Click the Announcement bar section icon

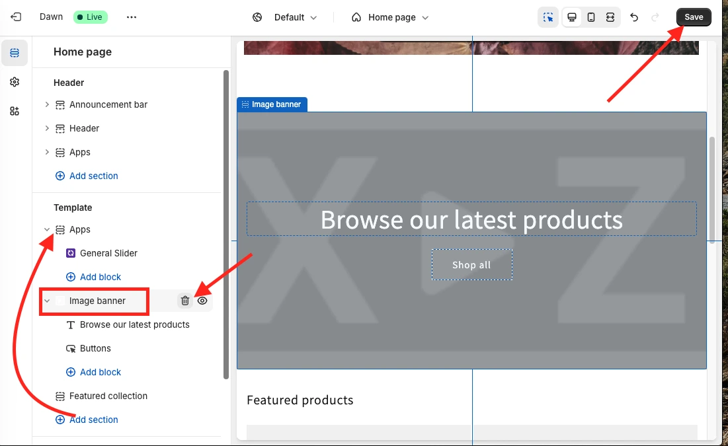coord(60,105)
